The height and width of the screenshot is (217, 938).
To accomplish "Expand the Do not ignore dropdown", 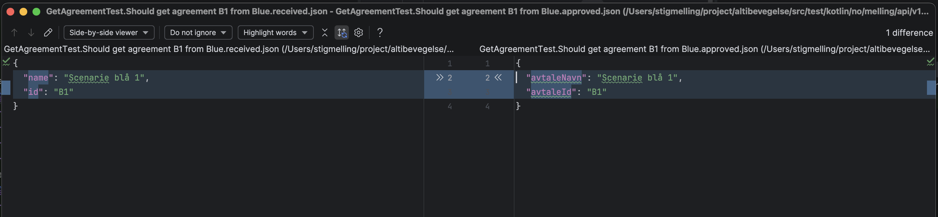I will coord(198,33).
